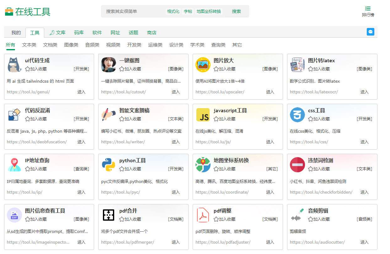
Task: Click 进入 link for 图片放大
Action: (x=270, y=92)
